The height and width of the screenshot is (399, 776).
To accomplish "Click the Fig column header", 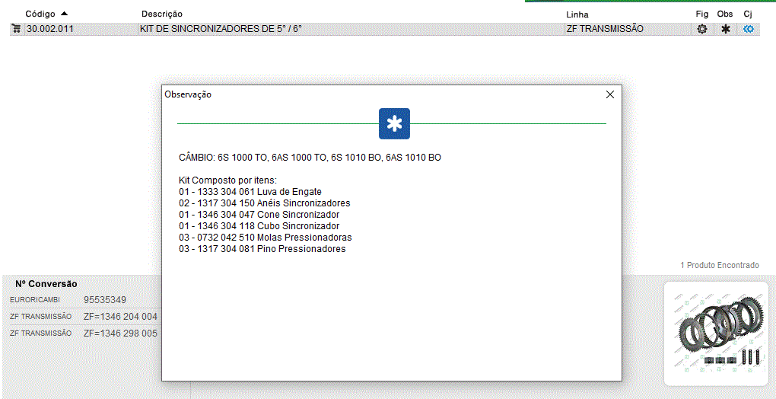I will (x=701, y=14).
